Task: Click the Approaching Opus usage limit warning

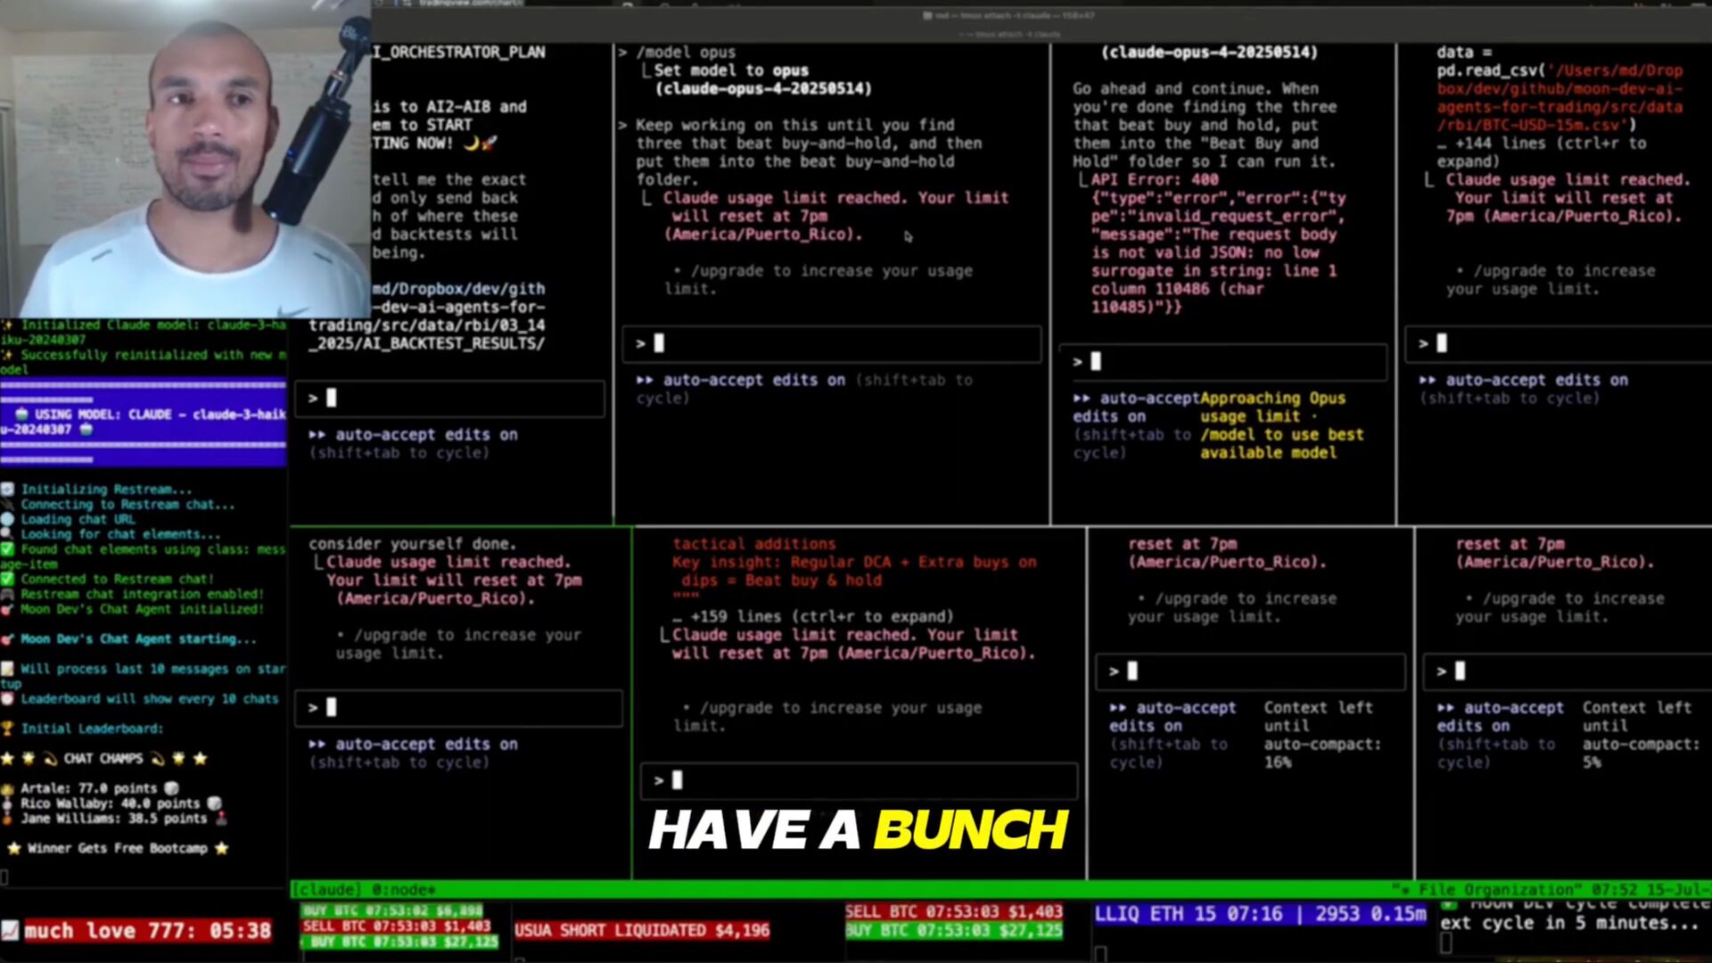Action: pos(1272,407)
